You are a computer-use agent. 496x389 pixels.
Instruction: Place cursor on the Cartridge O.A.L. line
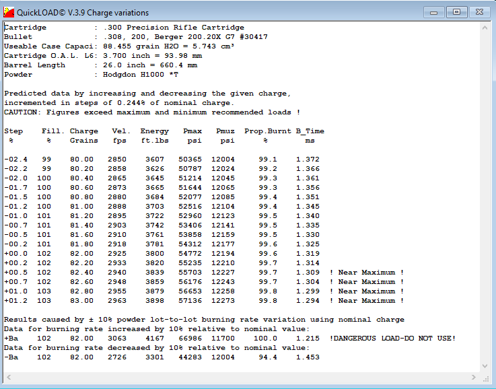coord(100,56)
